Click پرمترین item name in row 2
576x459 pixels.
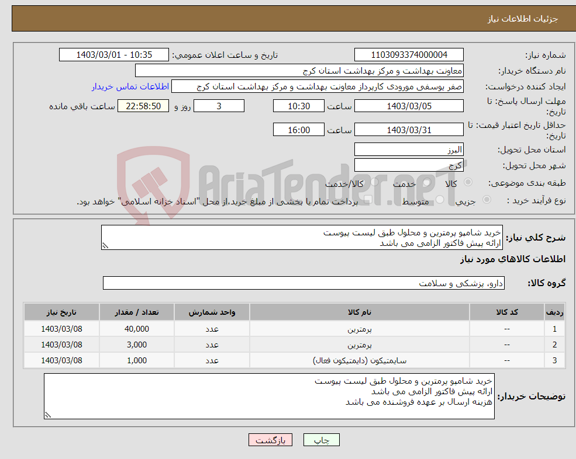point(360,345)
